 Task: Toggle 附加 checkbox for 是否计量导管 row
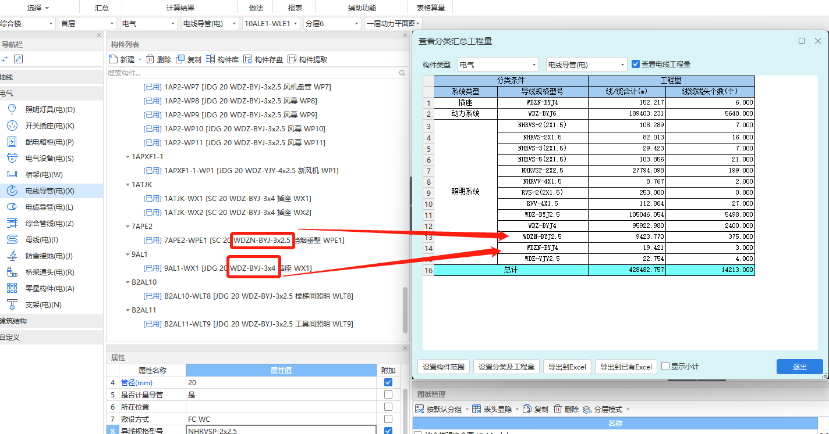point(388,394)
